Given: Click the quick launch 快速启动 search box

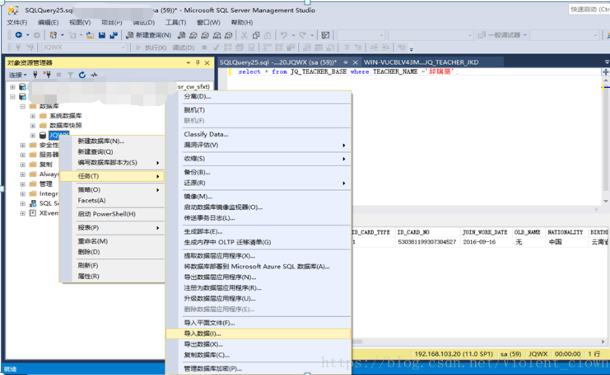Looking at the screenshot, I should (589, 9).
